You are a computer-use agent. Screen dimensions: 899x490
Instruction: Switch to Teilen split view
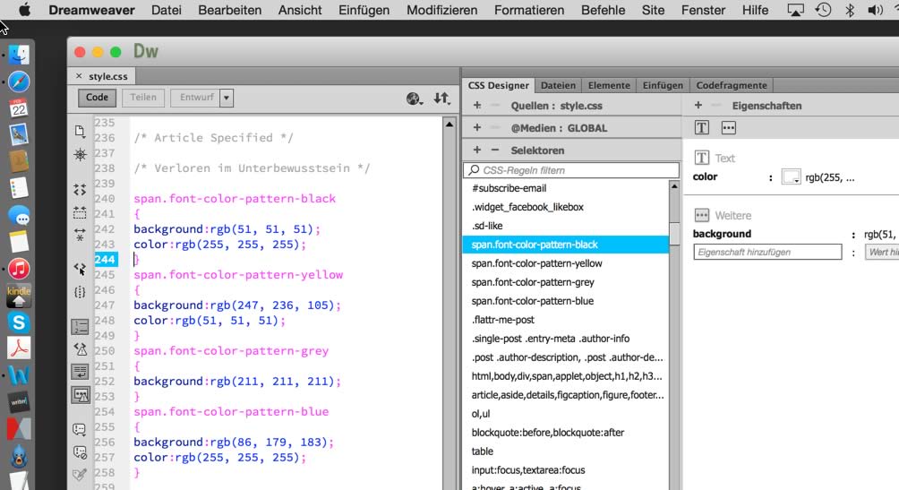click(x=143, y=98)
